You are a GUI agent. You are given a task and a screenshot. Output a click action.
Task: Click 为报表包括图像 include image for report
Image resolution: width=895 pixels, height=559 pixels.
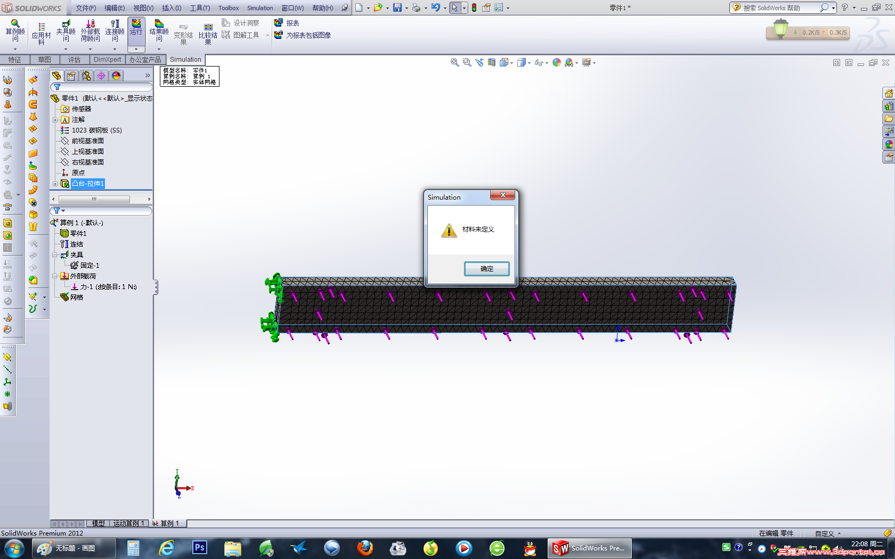coord(303,35)
